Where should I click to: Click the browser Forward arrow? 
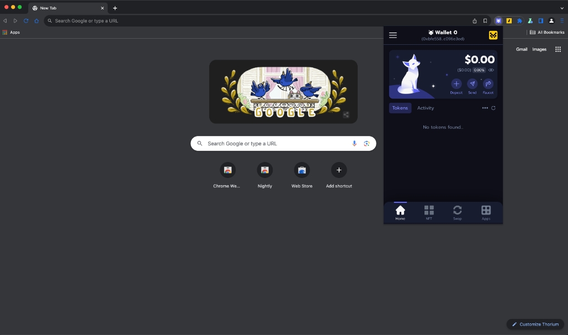click(15, 20)
